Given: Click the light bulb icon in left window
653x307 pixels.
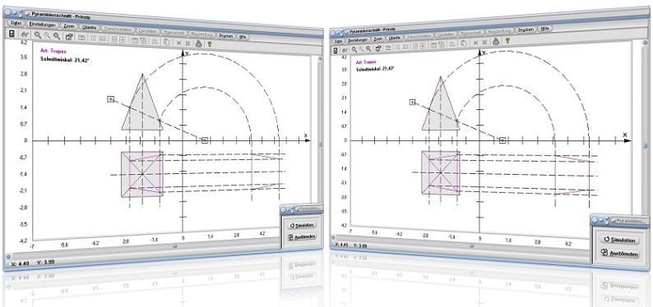Looking at the screenshot, I should [210, 44].
